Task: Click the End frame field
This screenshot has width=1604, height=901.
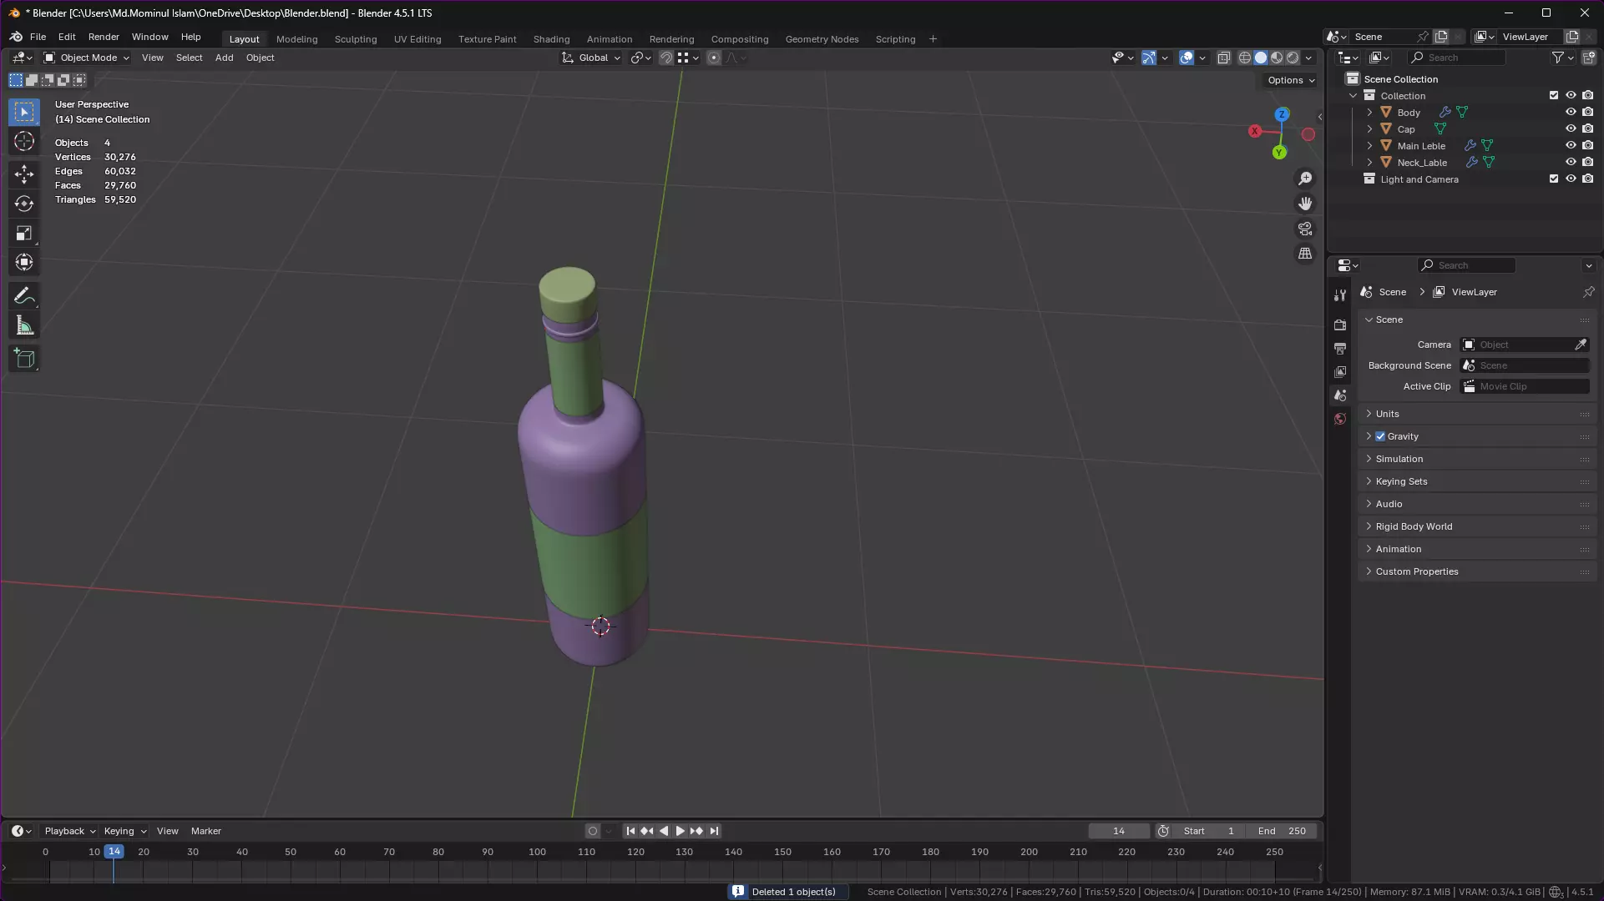Action: tap(1282, 831)
